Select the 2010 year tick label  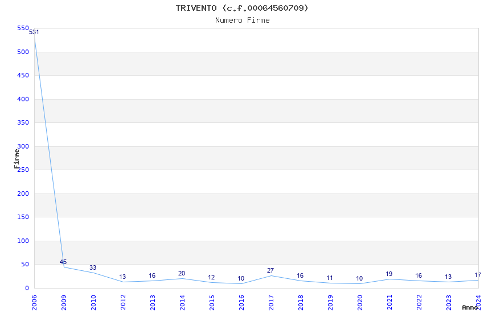(93, 303)
